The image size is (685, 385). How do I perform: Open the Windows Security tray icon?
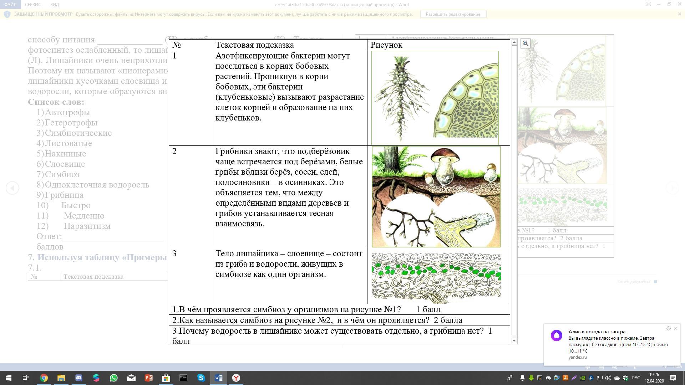(625, 378)
